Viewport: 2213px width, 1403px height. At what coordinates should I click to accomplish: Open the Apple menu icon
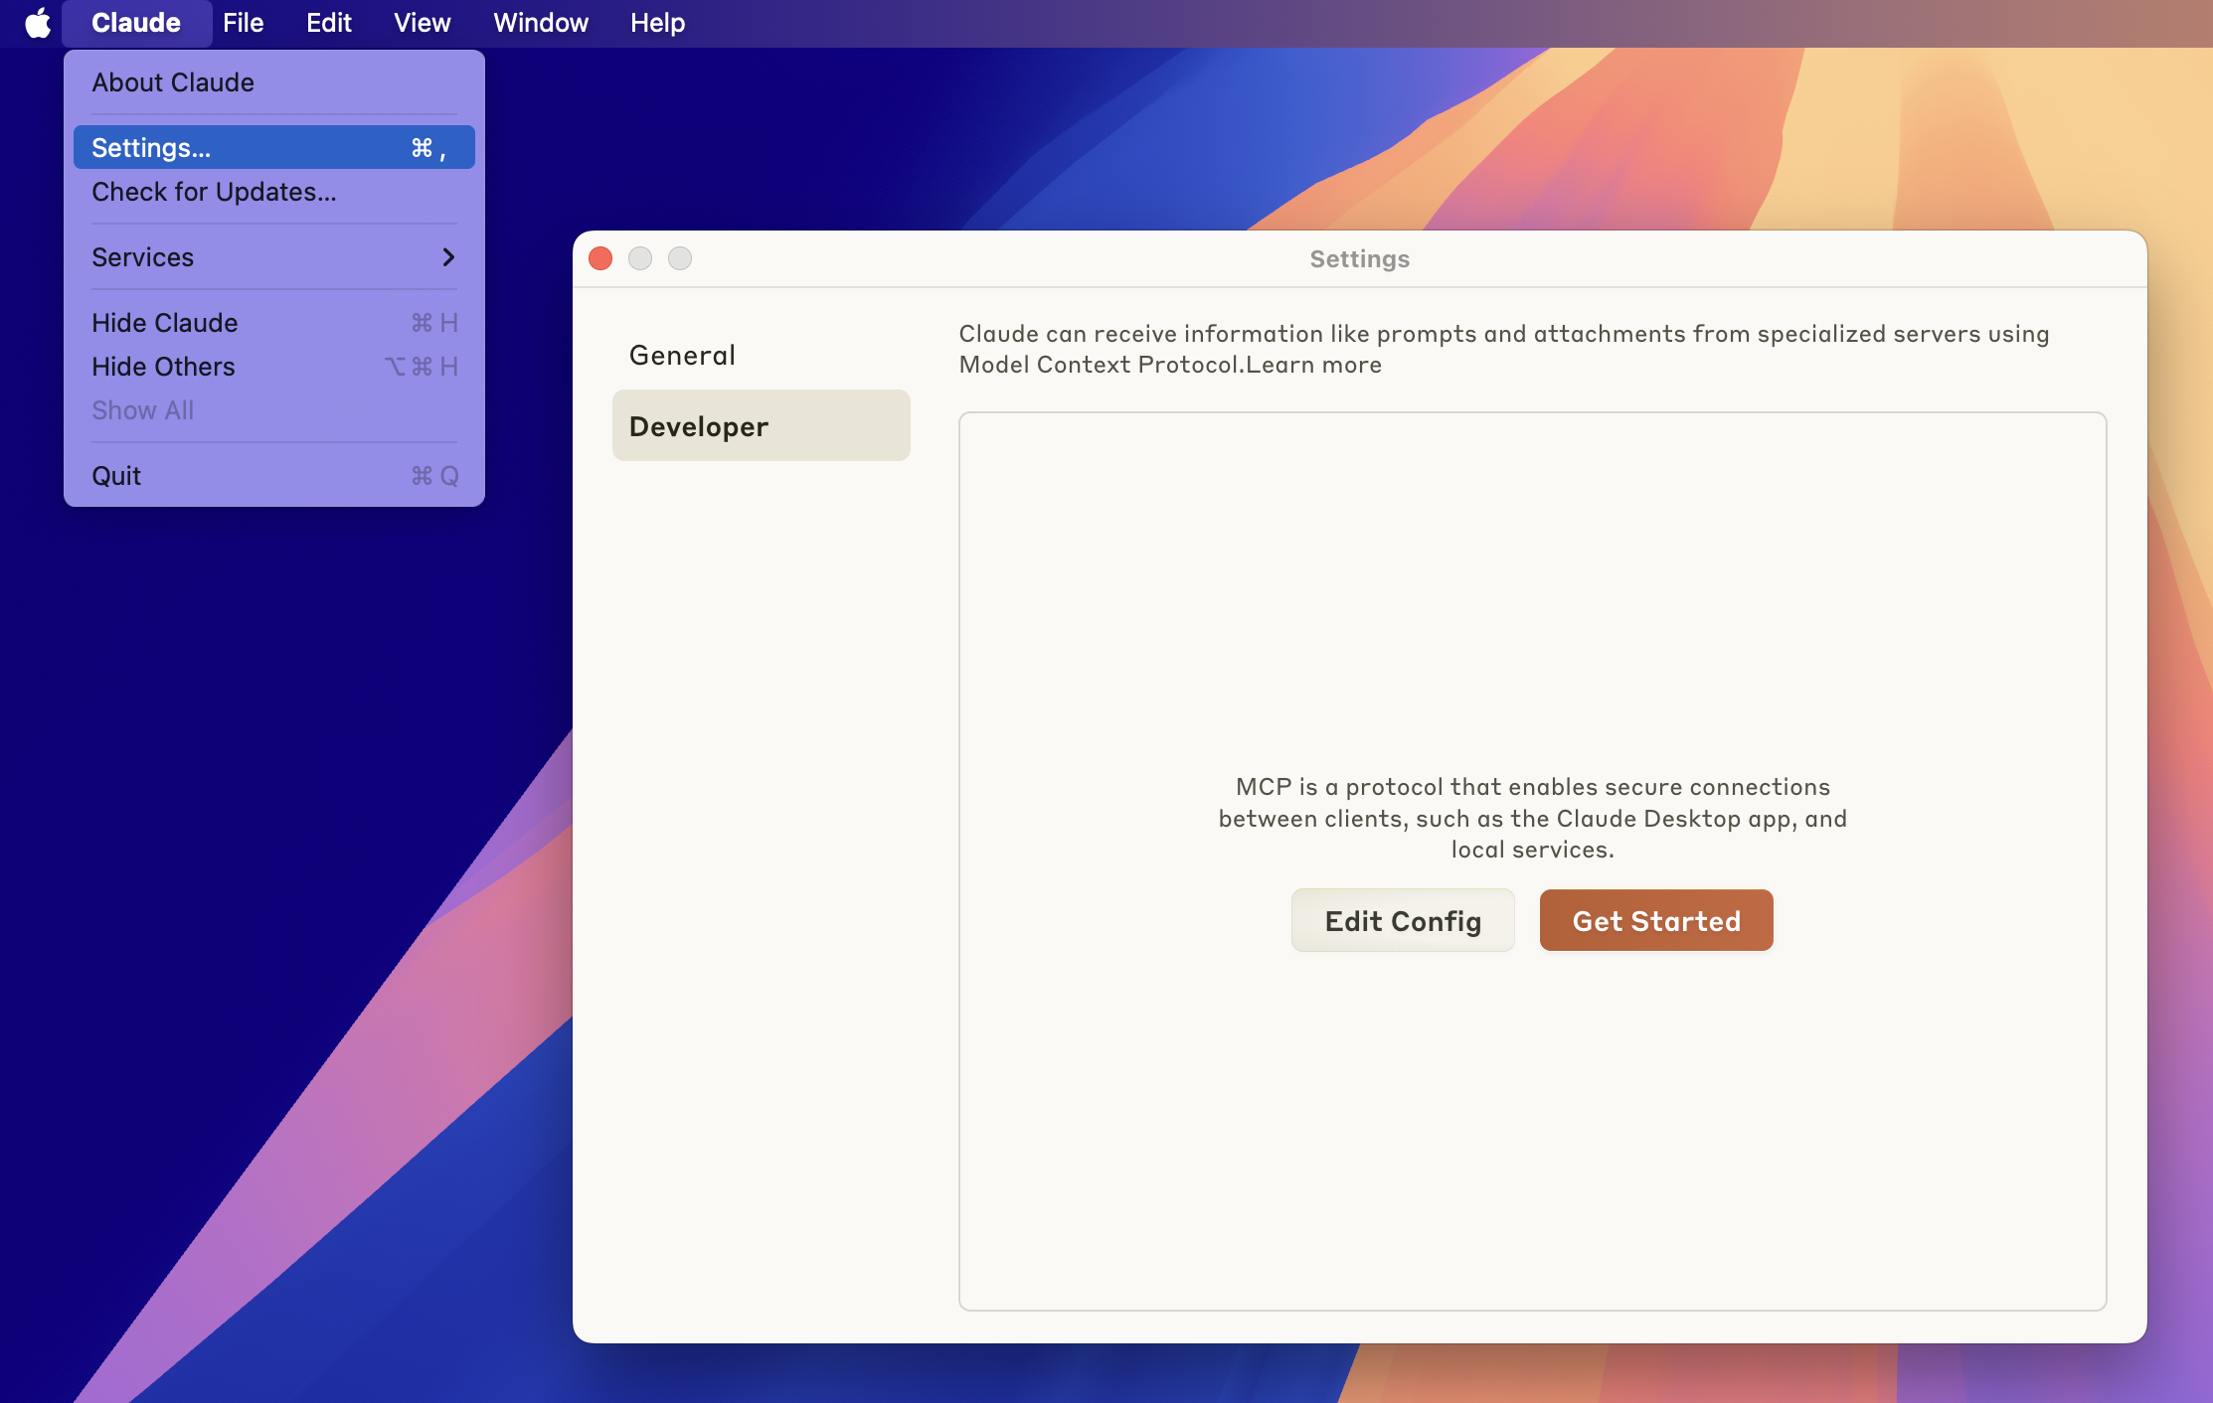point(38,23)
